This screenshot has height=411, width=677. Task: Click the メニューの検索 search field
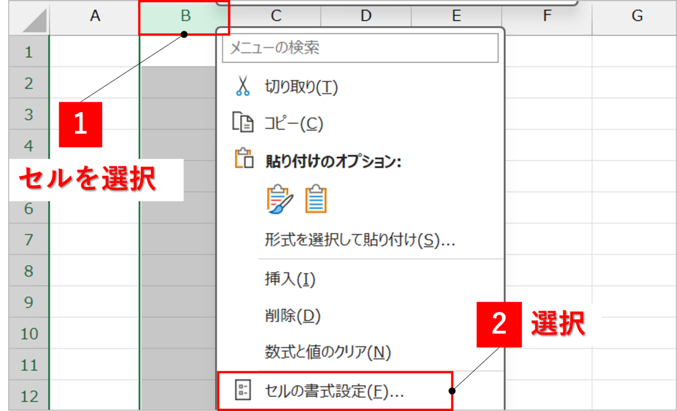point(360,48)
